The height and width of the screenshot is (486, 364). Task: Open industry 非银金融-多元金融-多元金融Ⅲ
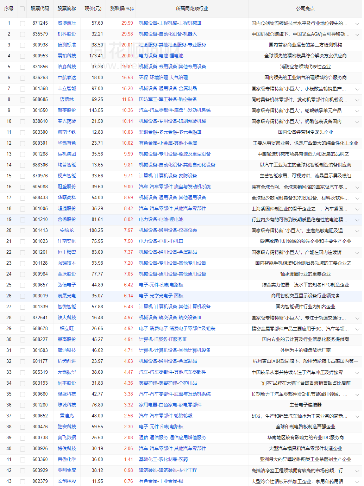click(x=170, y=132)
